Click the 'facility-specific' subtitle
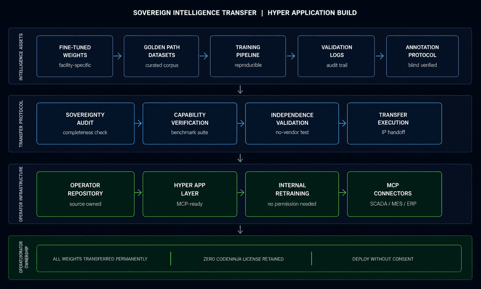The image size is (481, 289). click(75, 65)
